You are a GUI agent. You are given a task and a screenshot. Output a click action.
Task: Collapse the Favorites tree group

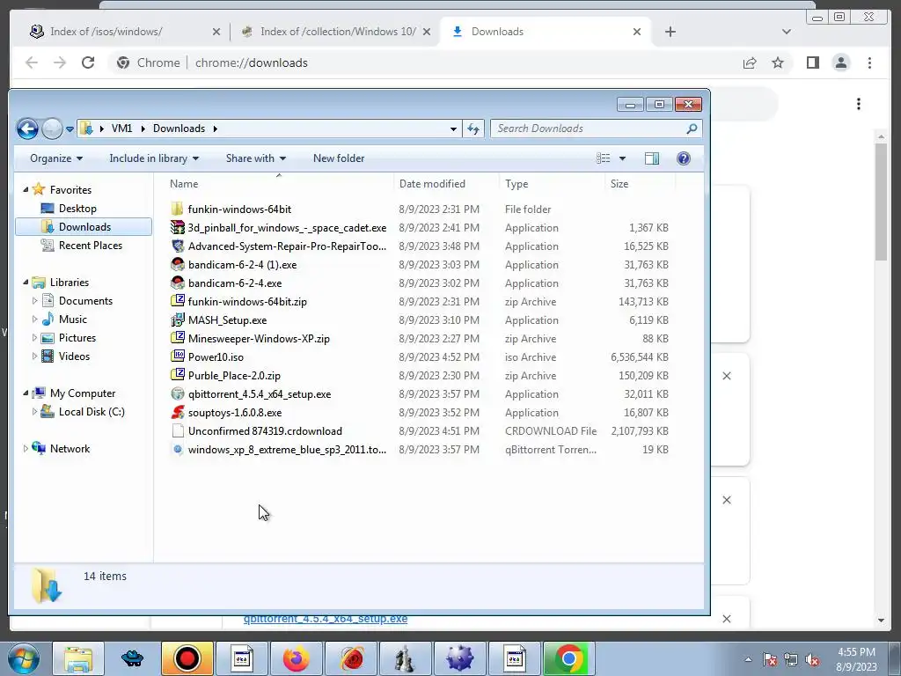click(26, 190)
